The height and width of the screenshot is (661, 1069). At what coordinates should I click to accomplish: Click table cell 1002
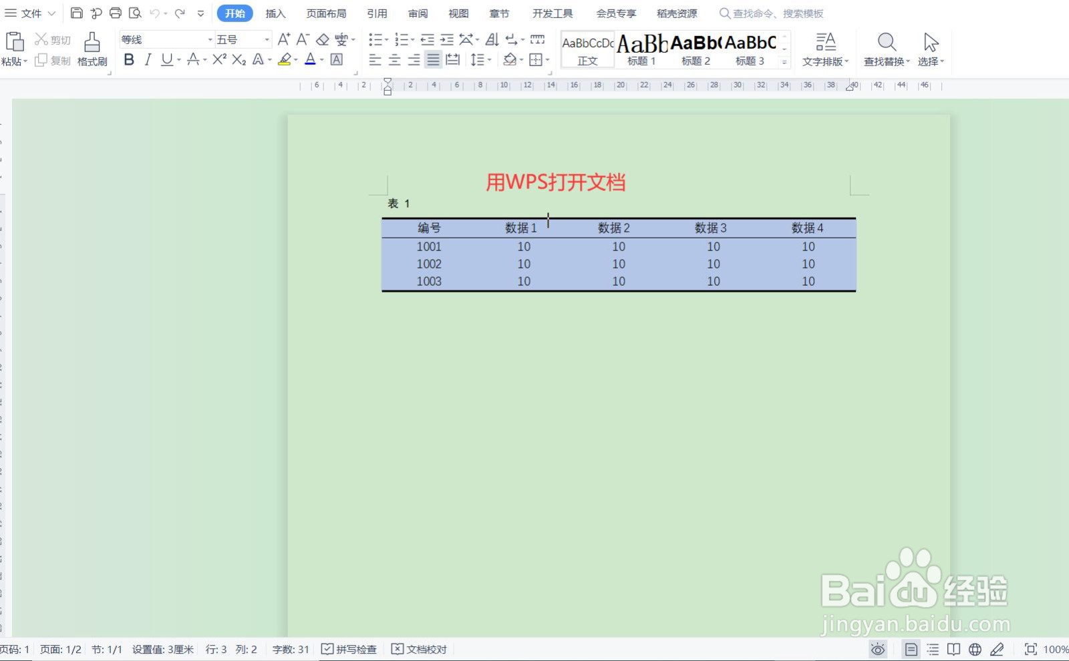(x=429, y=264)
